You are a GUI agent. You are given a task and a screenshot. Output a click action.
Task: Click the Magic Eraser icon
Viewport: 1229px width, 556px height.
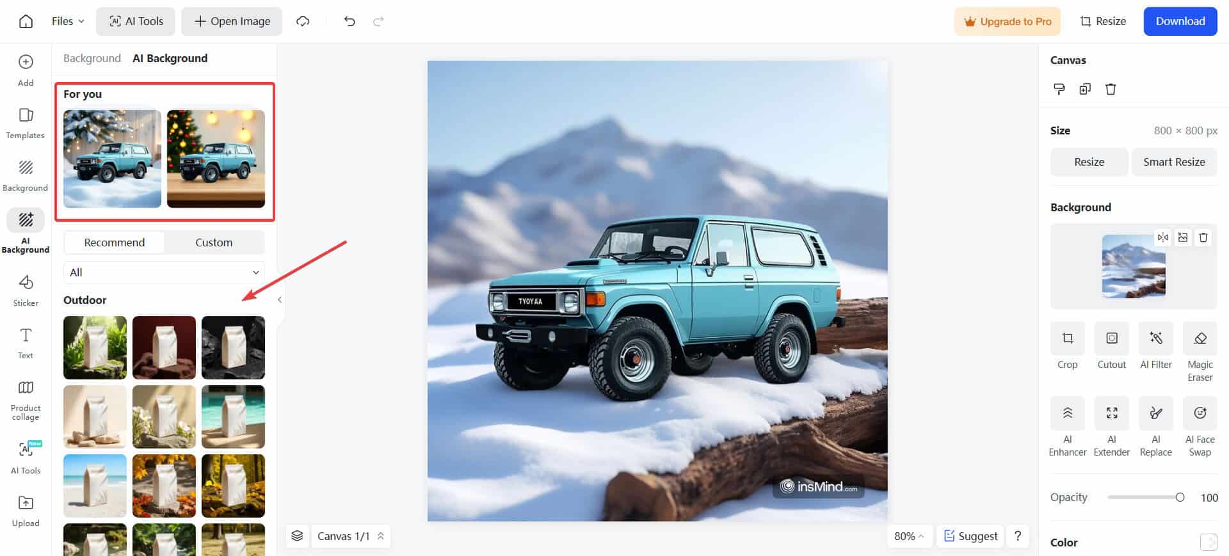click(1200, 338)
